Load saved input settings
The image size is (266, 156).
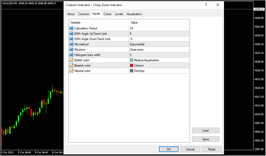click(206, 131)
